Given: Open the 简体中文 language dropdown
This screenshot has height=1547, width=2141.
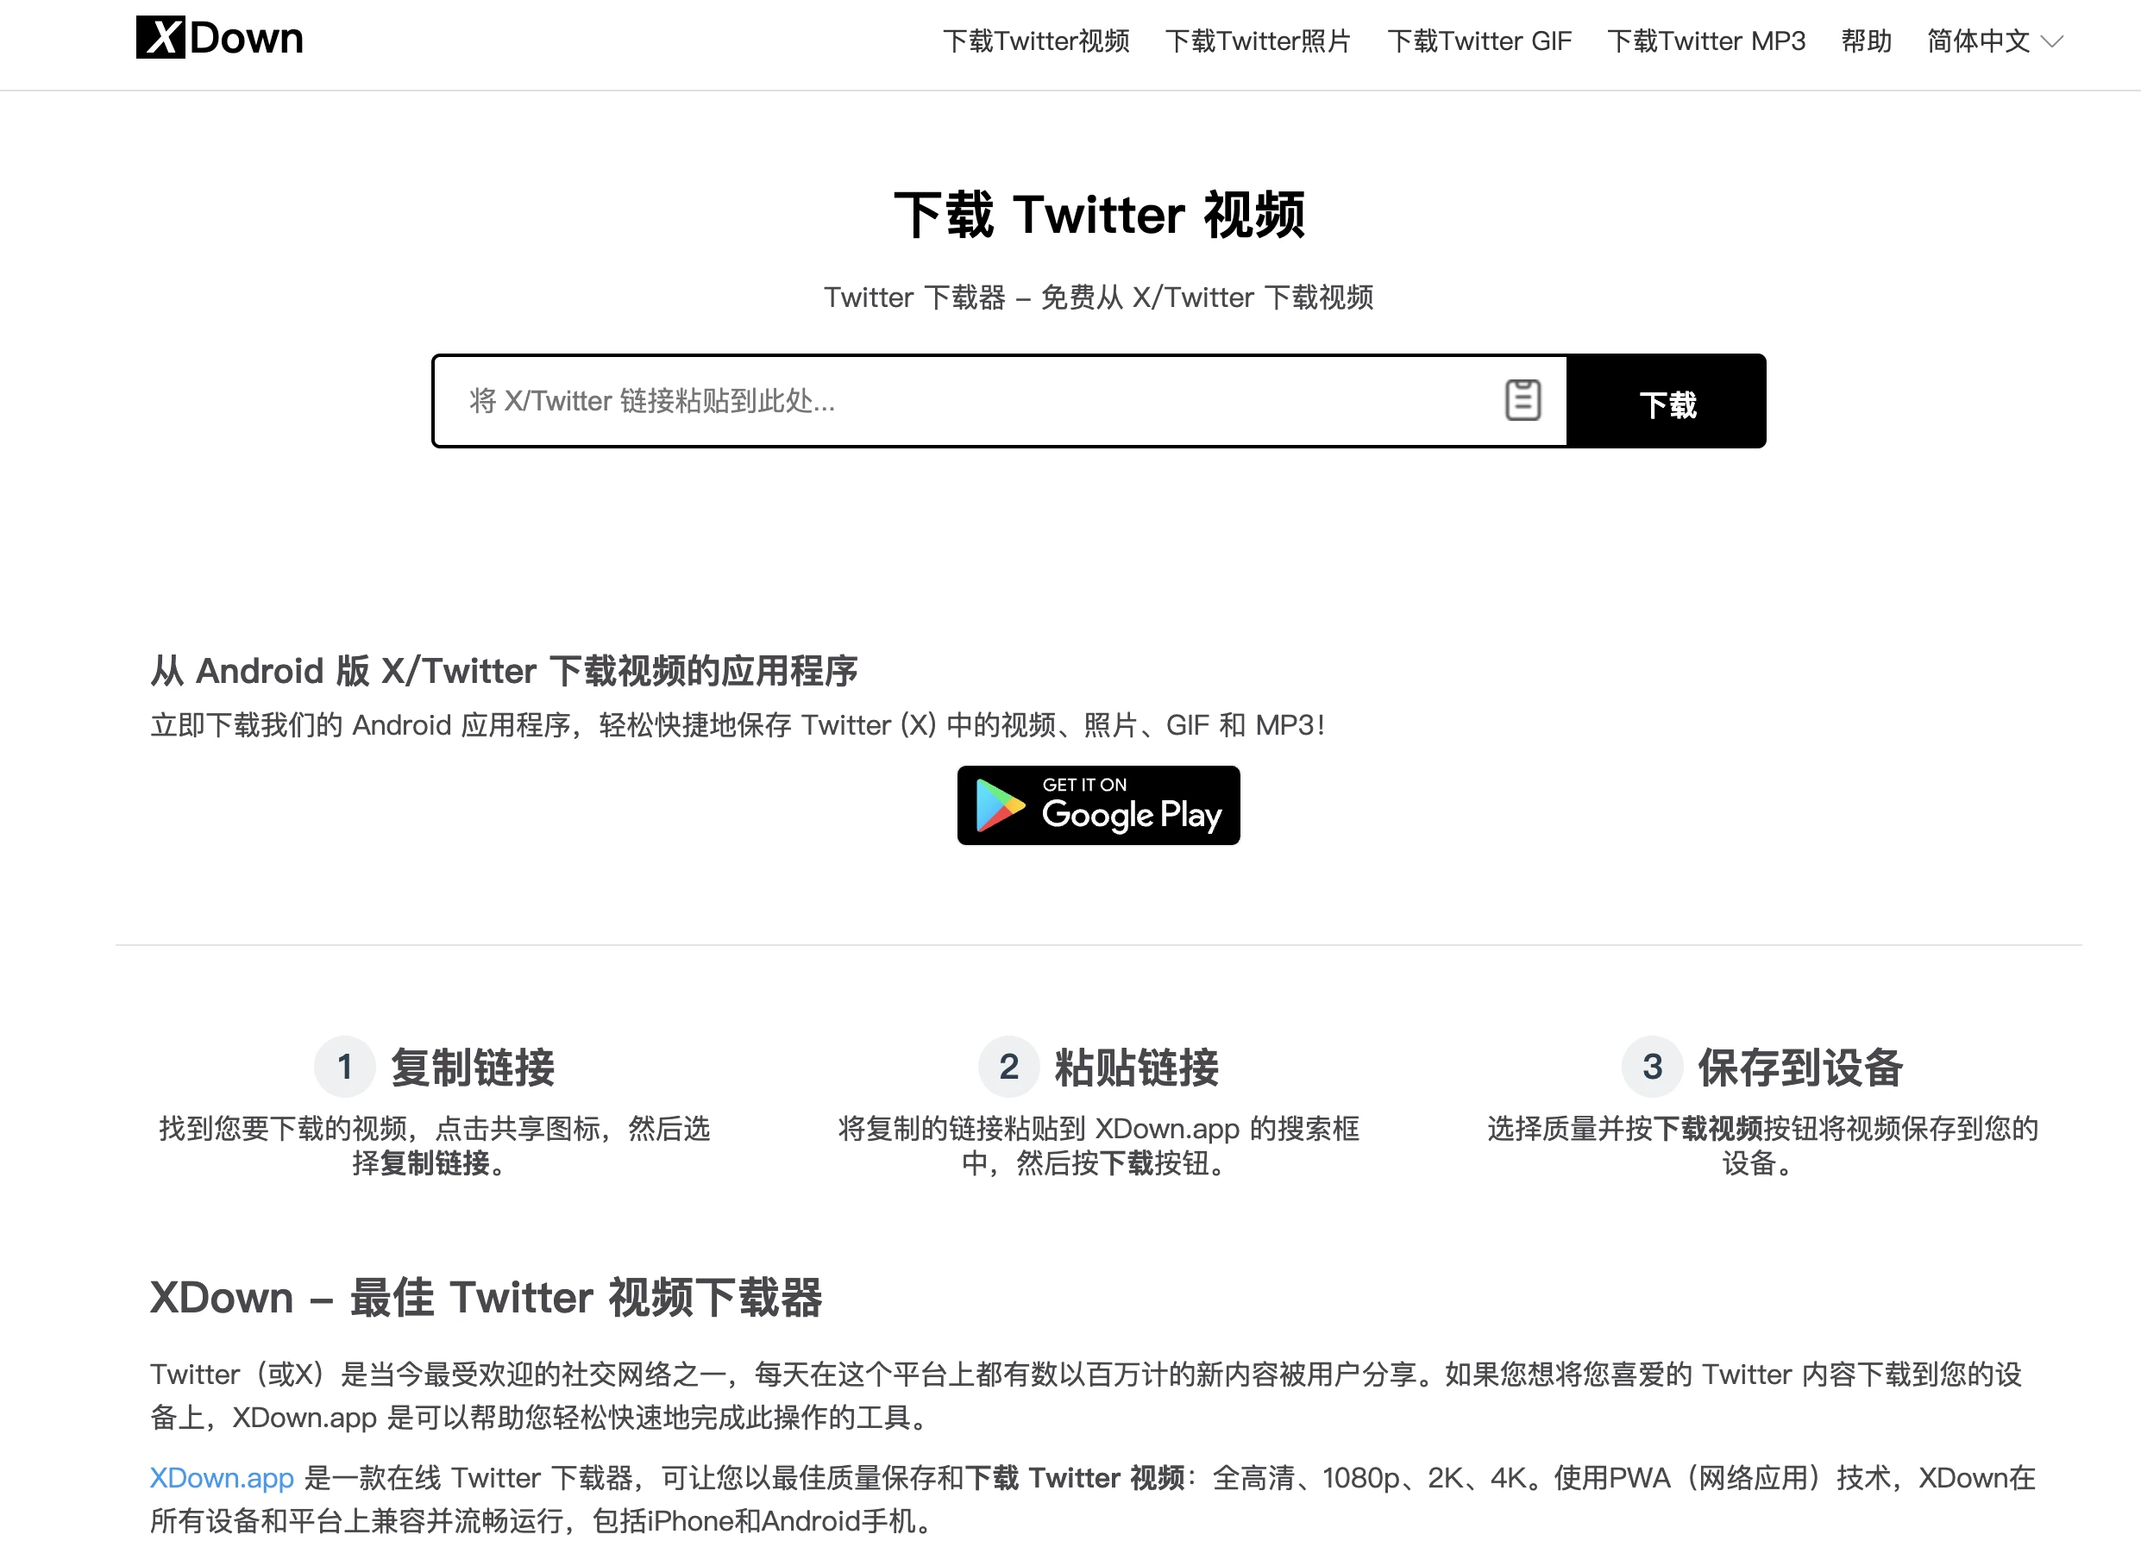Looking at the screenshot, I should [x=1994, y=41].
